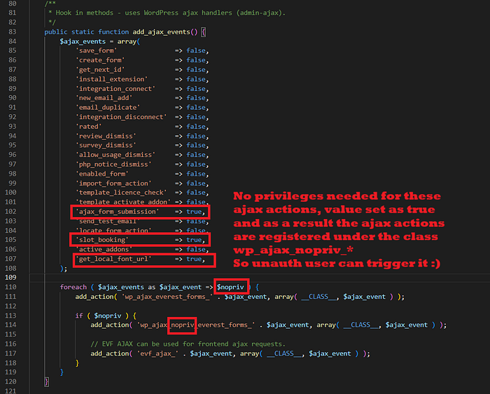Click line number 109 in the gutter

click(x=10, y=277)
